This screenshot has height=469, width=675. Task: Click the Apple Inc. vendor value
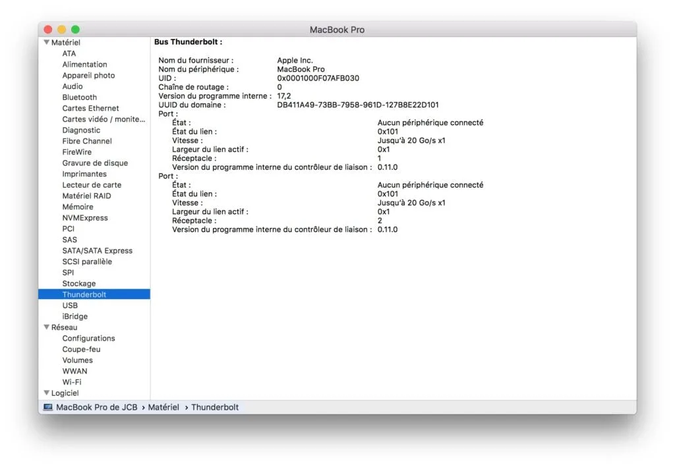click(x=295, y=60)
